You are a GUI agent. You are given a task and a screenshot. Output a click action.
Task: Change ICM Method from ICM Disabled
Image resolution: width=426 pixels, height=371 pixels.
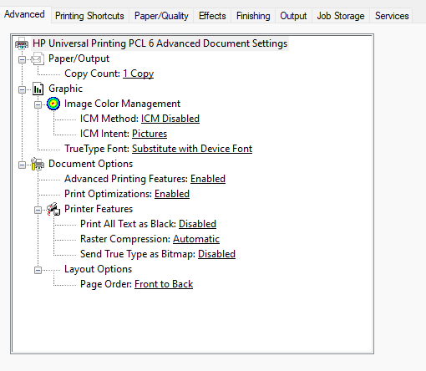[x=170, y=119]
